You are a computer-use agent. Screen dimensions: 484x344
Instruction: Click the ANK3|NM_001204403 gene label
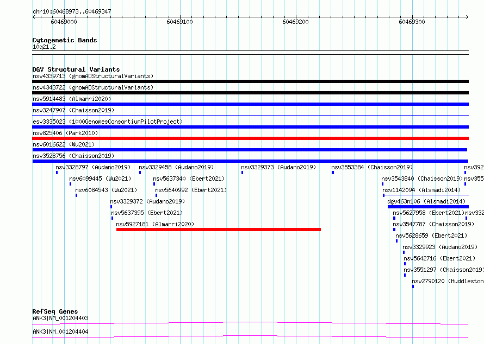(x=60, y=318)
